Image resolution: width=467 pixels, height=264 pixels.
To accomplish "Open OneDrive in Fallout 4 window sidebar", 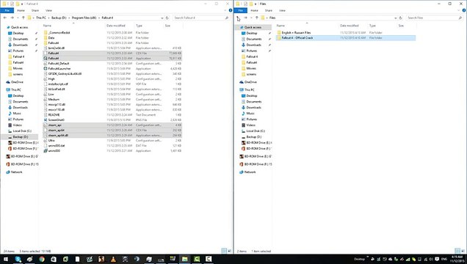I will [17, 82].
